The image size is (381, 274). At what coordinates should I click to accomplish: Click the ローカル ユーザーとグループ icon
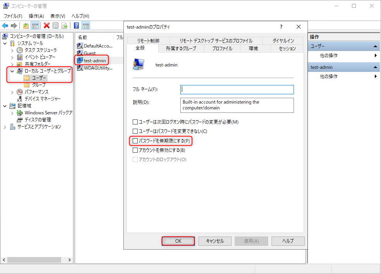click(20, 71)
